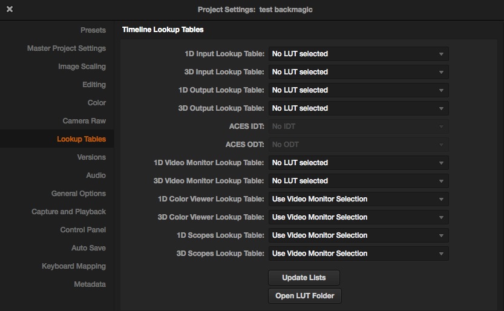Expand the 1D Scopes Lookup Table dropdown
Viewport: 504px width, 311px height.
pyautogui.click(x=358, y=235)
